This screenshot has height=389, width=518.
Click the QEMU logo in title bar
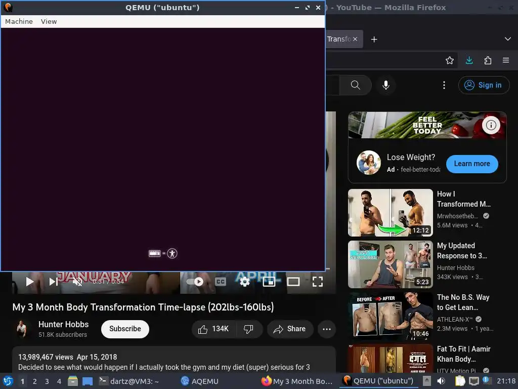pyautogui.click(x=8, y=7)
